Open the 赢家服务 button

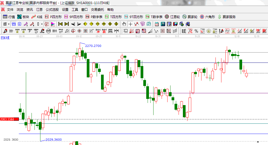tap(227, 17)
